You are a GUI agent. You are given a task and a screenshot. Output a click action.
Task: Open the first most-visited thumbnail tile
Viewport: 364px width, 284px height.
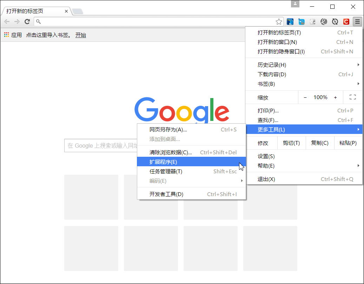(x=91, y=197)
